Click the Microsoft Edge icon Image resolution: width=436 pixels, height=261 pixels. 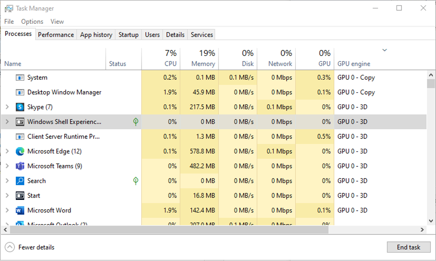point(20,151)
